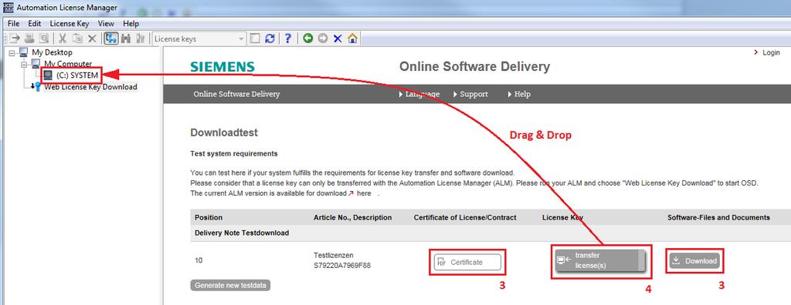The image size is (791, 305).
Task: Open the View menu
Action: click(106, 24)
